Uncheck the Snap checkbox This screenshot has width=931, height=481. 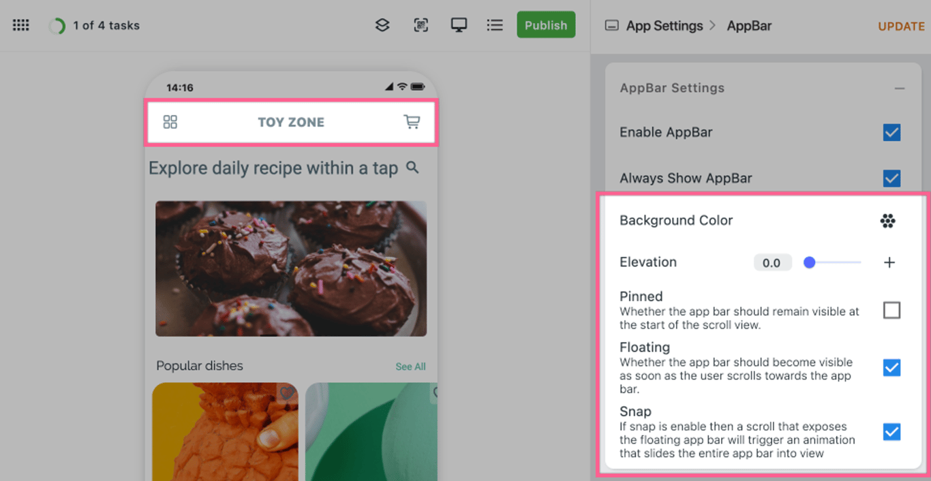[891, 432]
